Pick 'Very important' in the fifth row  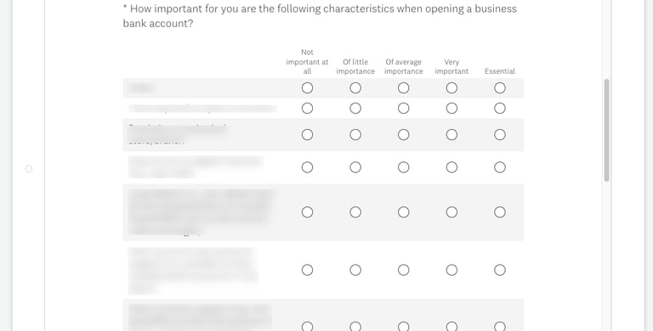451,212
